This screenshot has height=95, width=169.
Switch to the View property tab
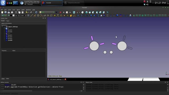point(3,79)
